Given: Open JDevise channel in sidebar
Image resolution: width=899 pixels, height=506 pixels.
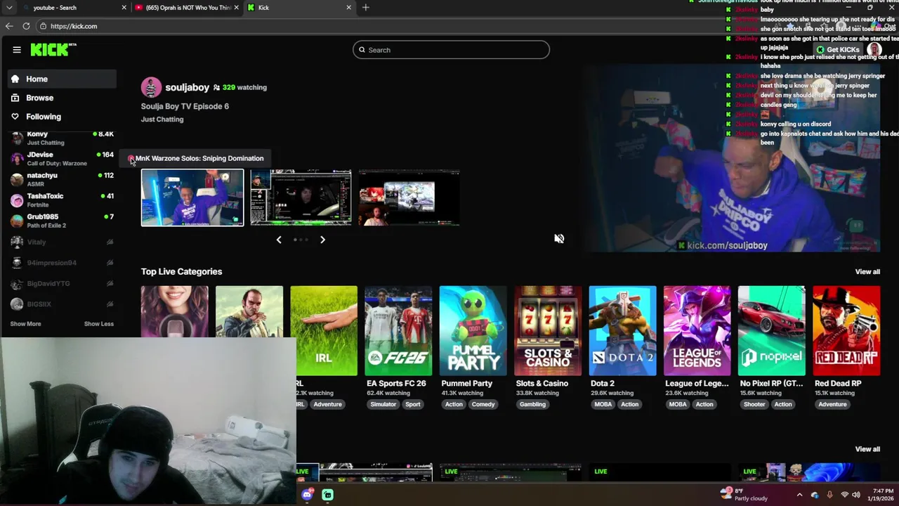Looking at the screenshot, I should coord(62,159).
